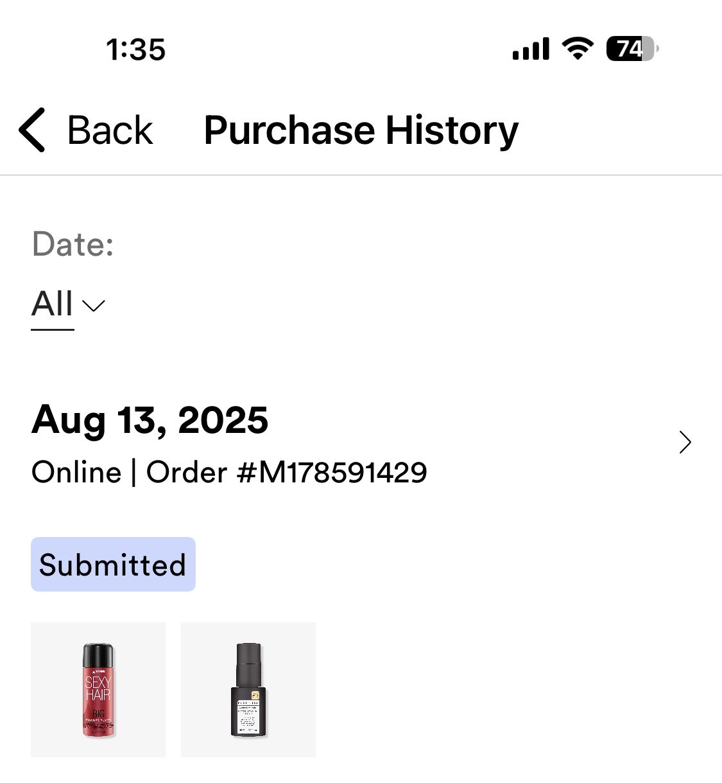Select the Aug 13, 2025 order date
Viewport: 722px width, 783px height.
[x=150, y=420]
